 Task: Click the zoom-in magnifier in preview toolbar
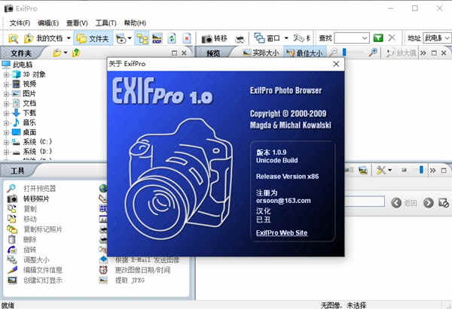point(373,53)
